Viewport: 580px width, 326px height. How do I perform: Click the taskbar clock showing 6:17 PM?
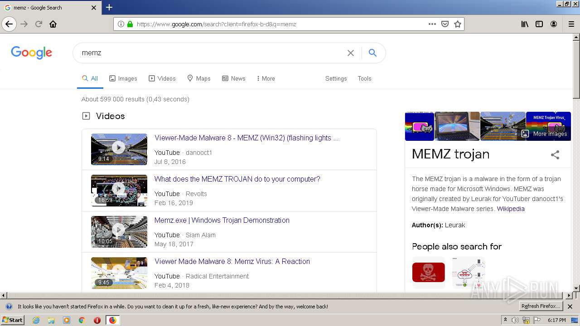point(557,320)
